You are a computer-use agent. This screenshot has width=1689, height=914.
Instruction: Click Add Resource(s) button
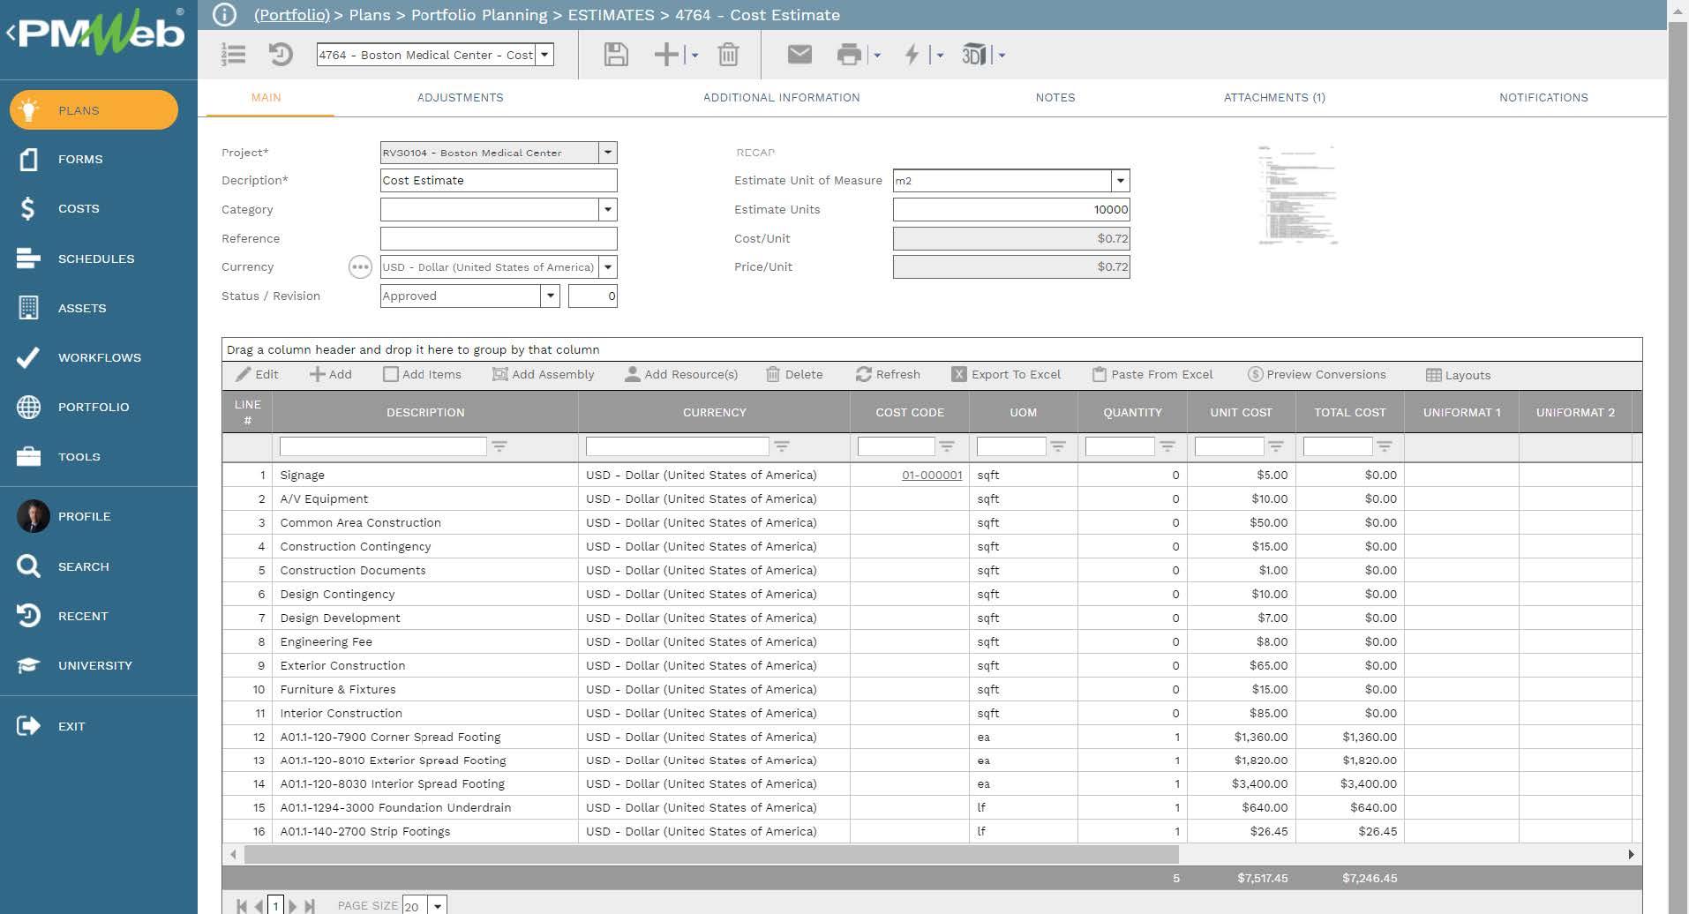680,374
